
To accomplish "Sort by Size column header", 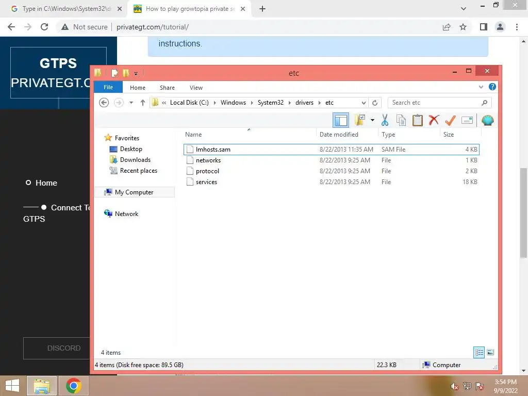I will [x=449, y=135].
